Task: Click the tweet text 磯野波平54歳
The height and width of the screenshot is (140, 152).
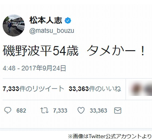Action: point(41,51)
